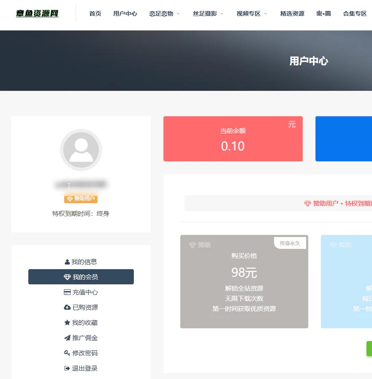Open the 密•圈 nav link
Screen dimensions: 372x379
pyautogui.click(x=323, y=14)
